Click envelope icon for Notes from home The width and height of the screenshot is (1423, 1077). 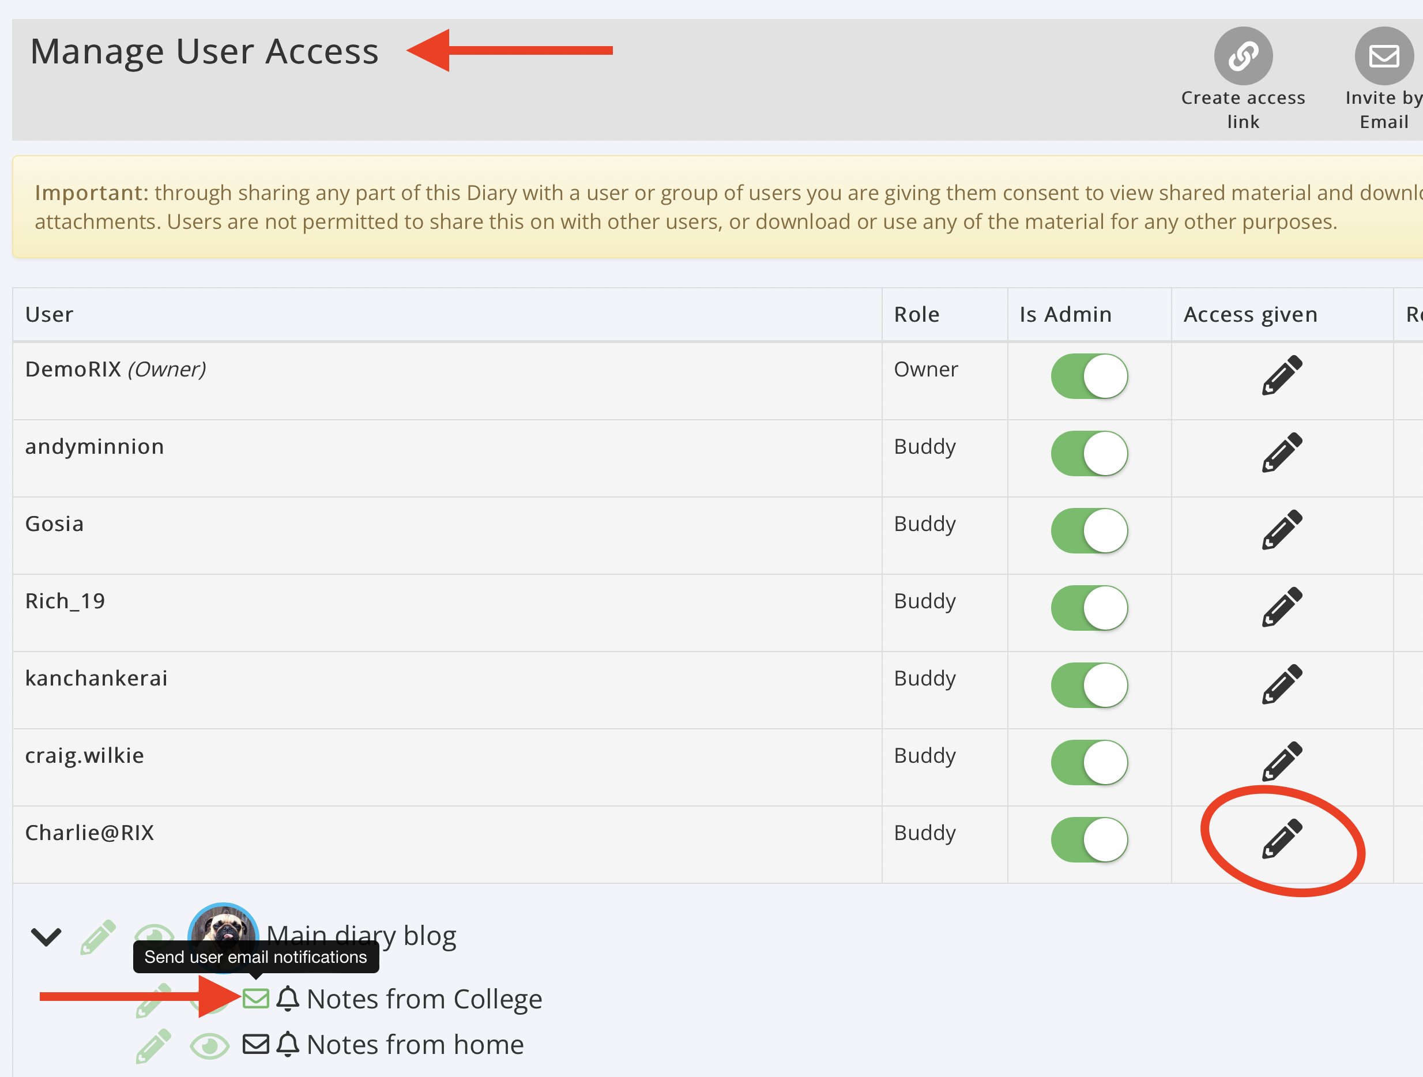pos(255,1044)
